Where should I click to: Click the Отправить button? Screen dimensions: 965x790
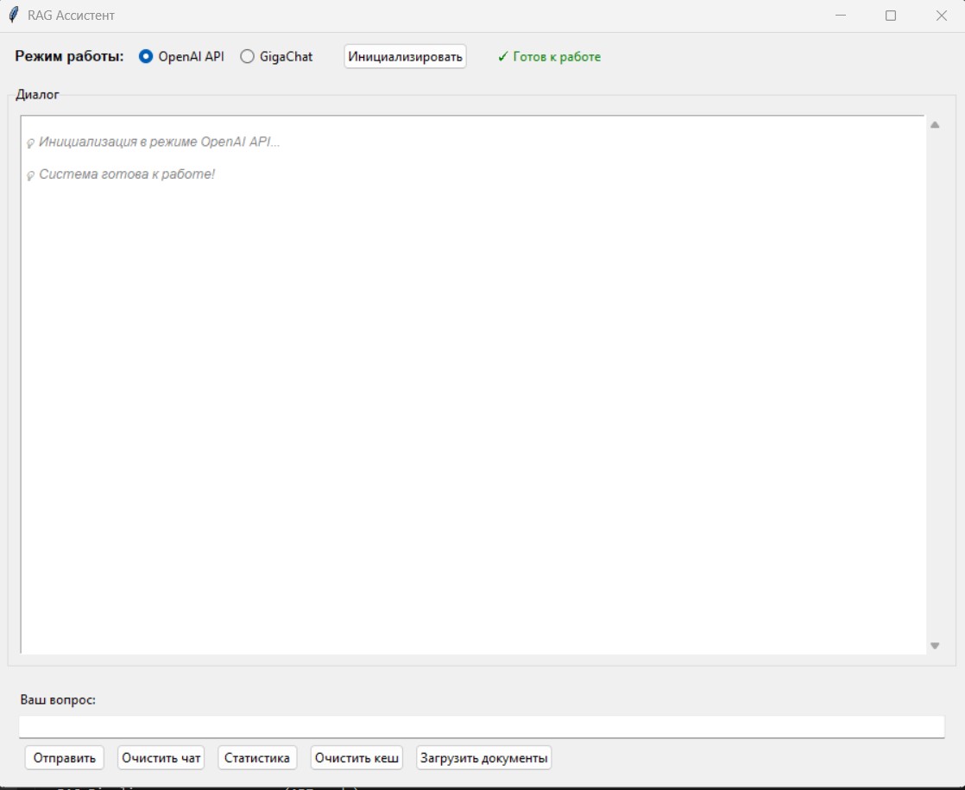click(65, 758)
